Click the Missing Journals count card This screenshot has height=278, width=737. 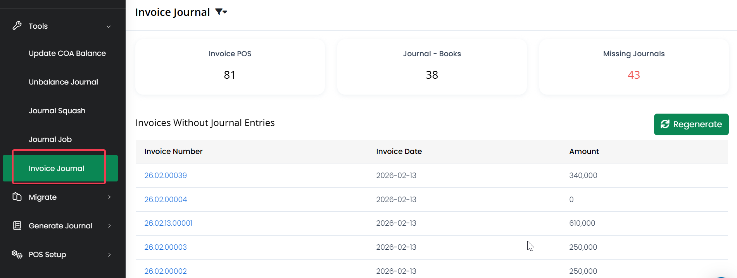(633, 67)
